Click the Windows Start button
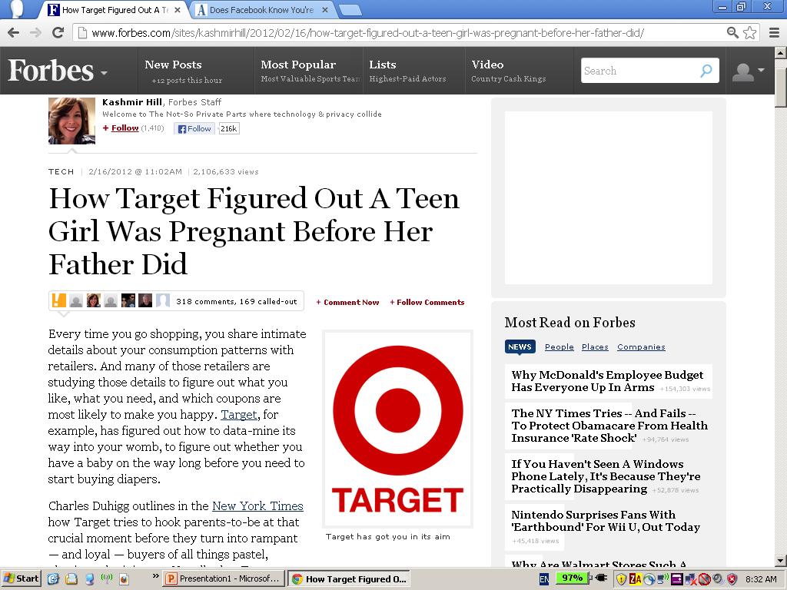Screen dimensions: 787x590 coord(21,578)
